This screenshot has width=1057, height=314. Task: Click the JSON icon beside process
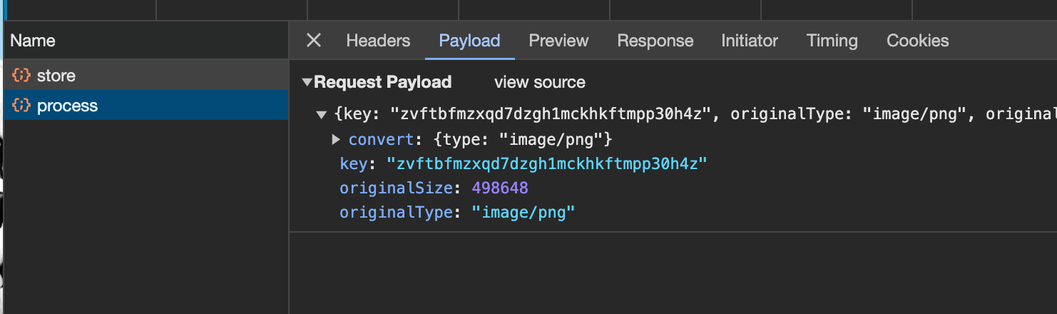[x=22, y=106]
